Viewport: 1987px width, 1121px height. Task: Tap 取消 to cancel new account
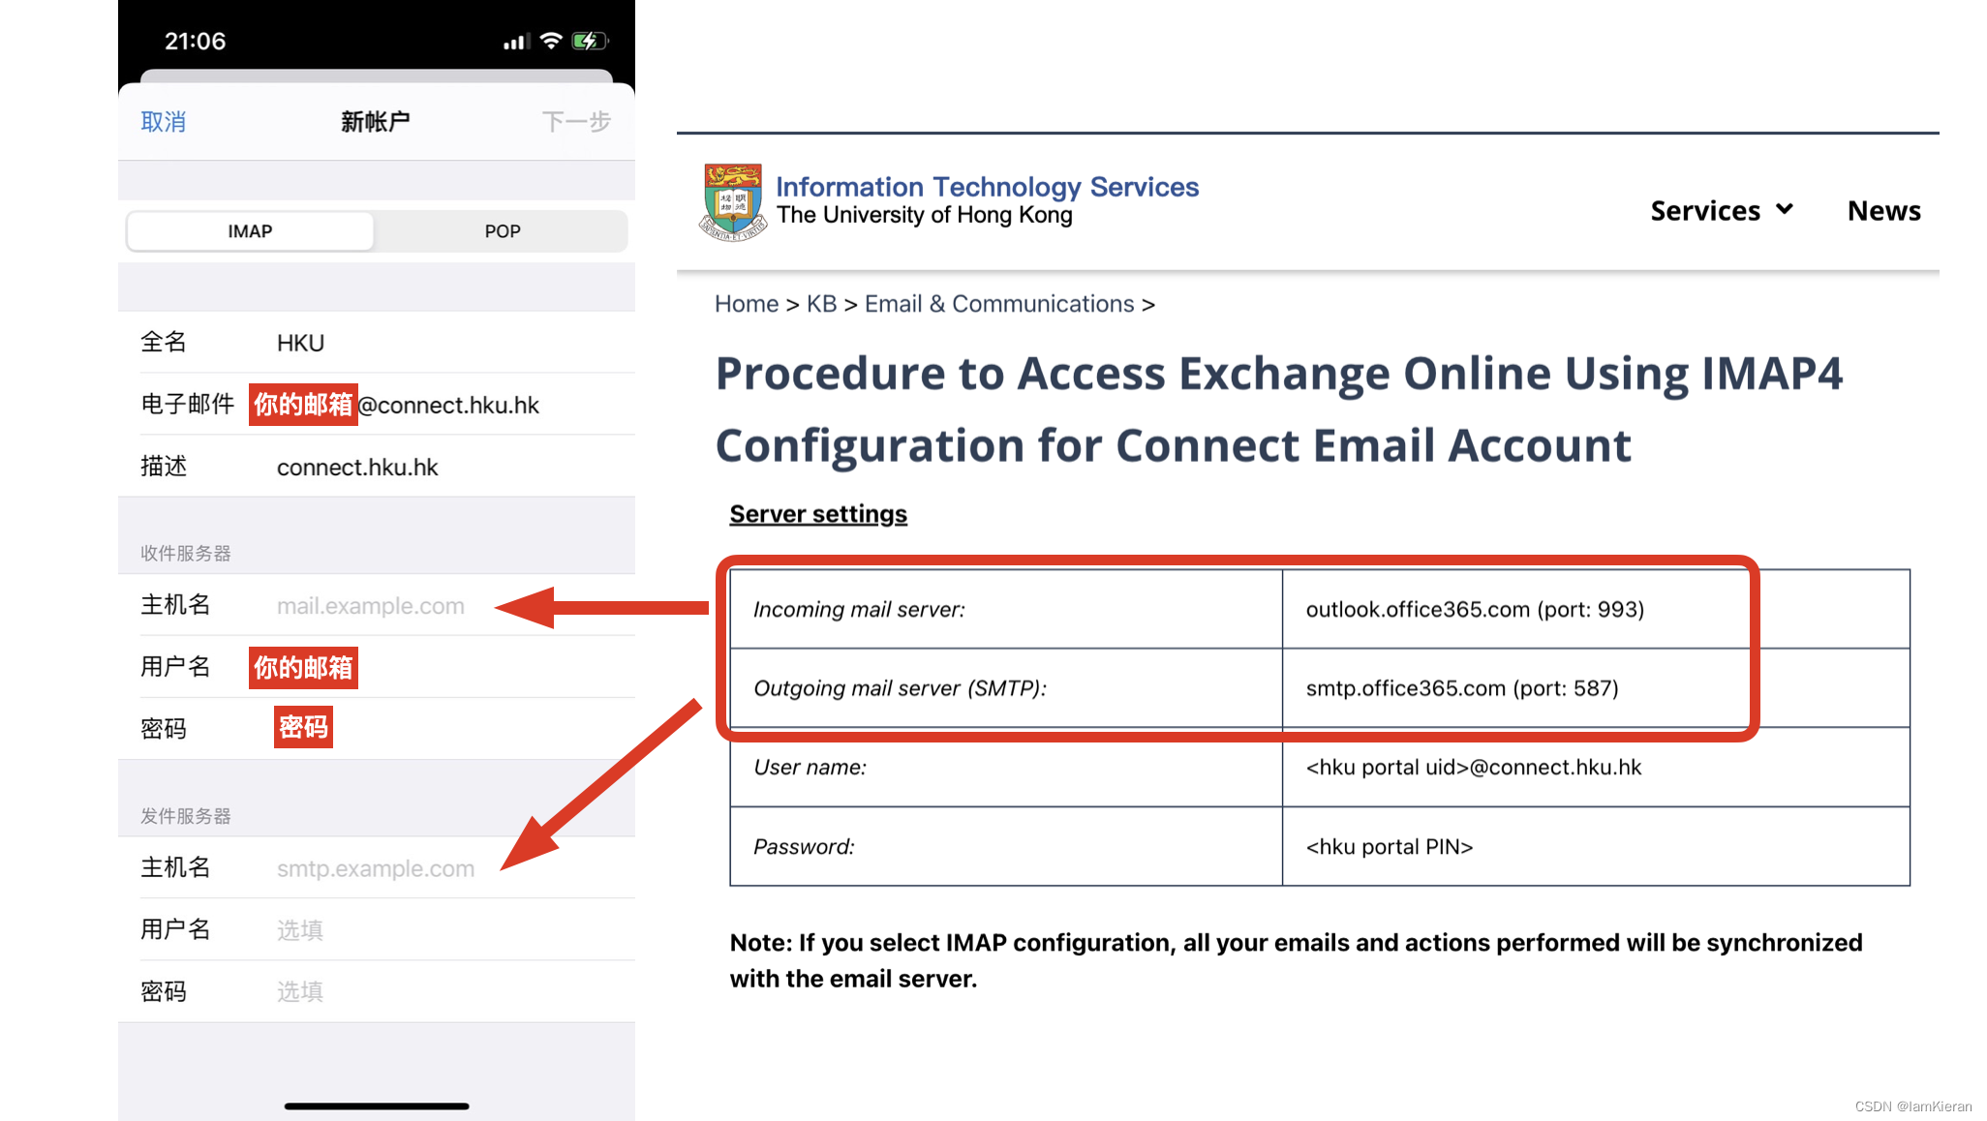click(x=163, y=122)
